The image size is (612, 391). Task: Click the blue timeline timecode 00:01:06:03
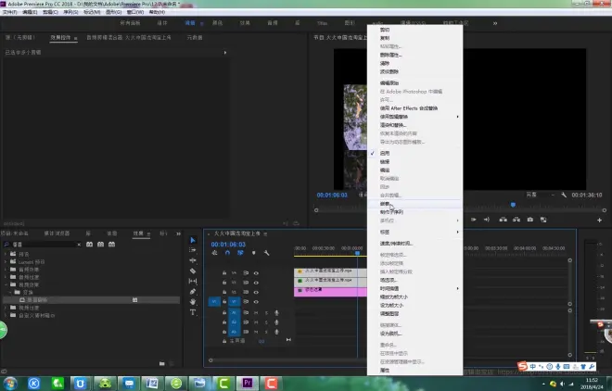228,245
